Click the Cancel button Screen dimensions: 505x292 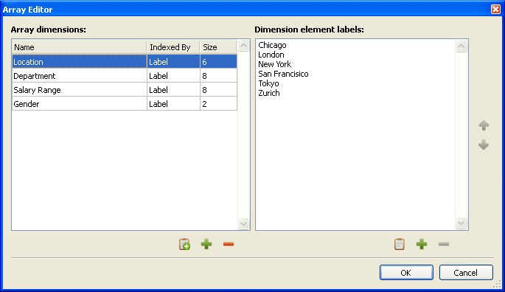pyautogui.click(x=466, y=273)
